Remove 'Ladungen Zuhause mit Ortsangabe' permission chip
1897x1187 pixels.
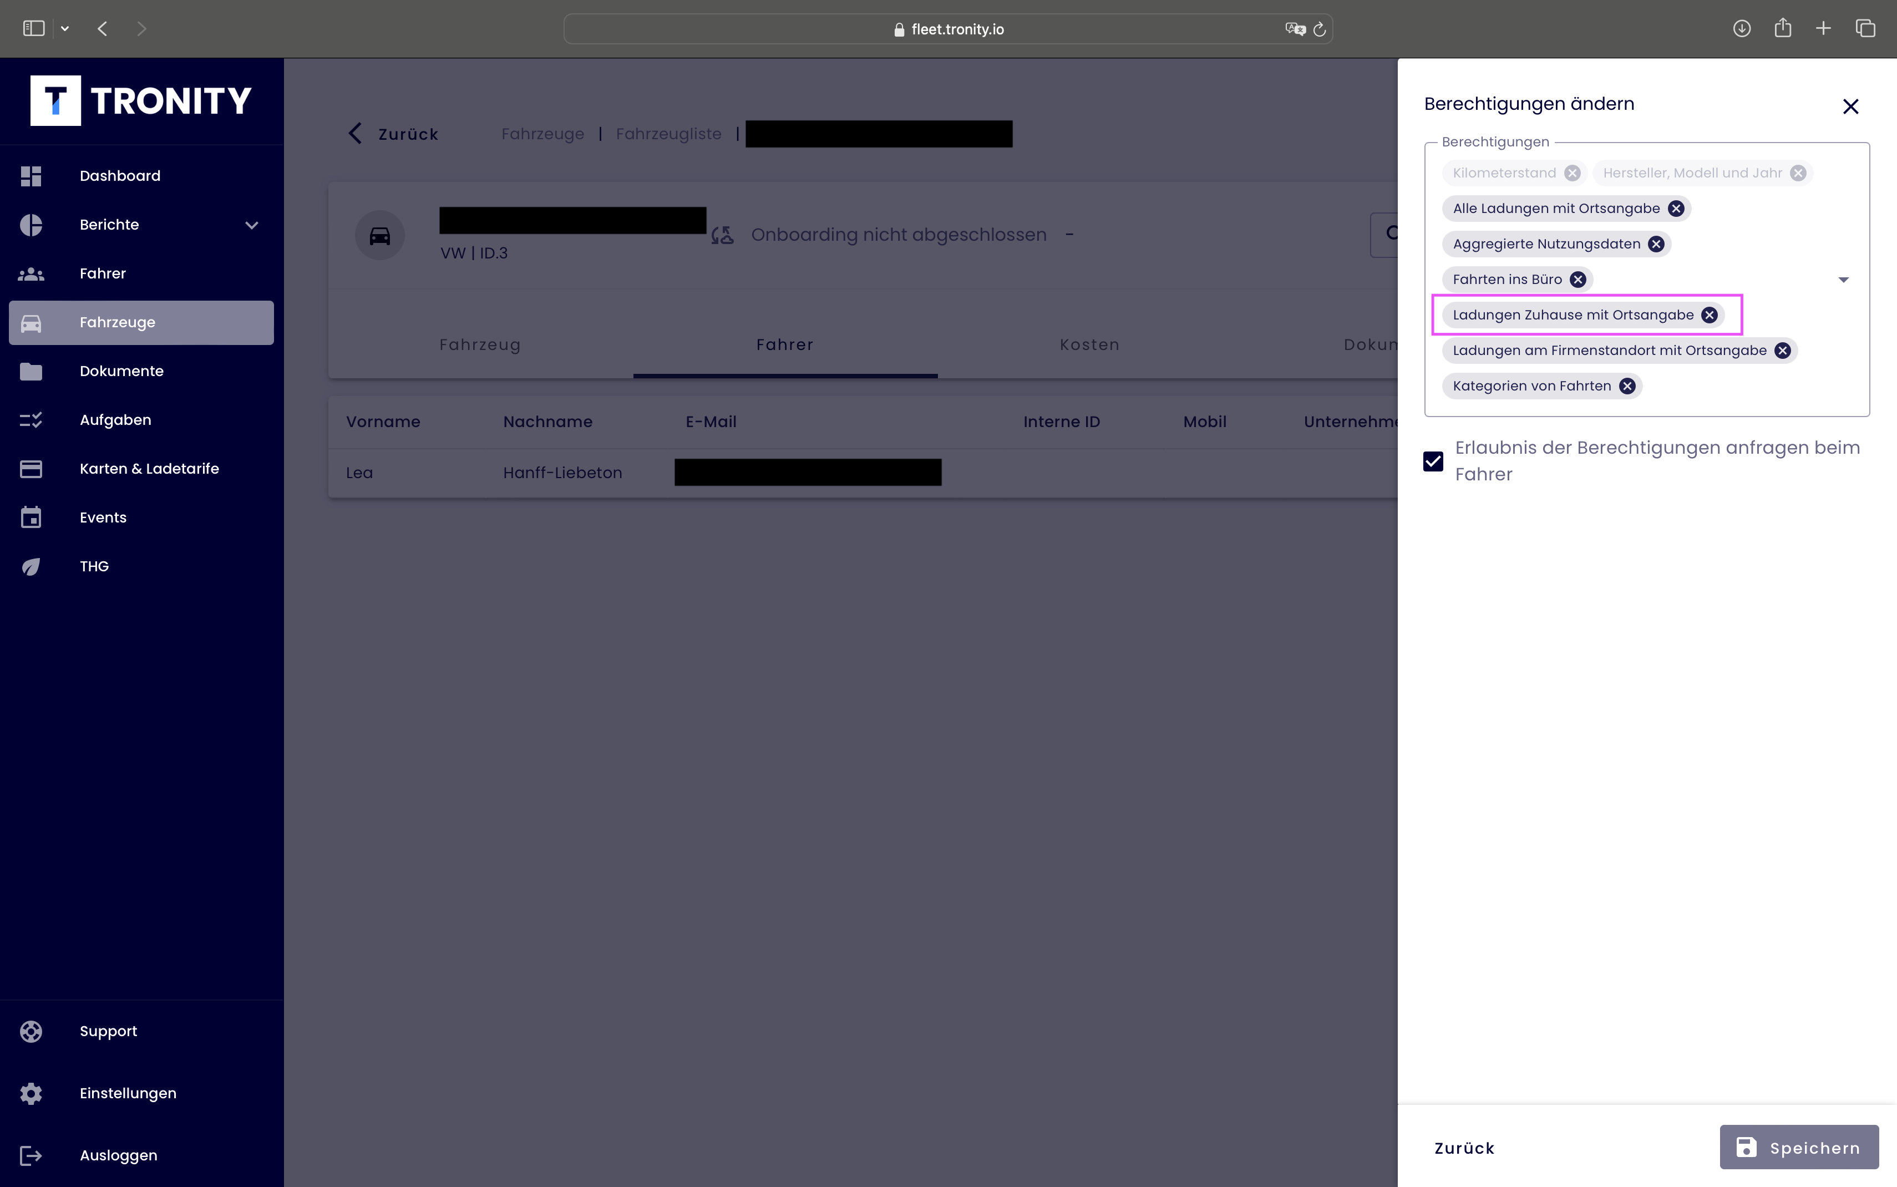pyautogui.click(x=1708, y=315)
